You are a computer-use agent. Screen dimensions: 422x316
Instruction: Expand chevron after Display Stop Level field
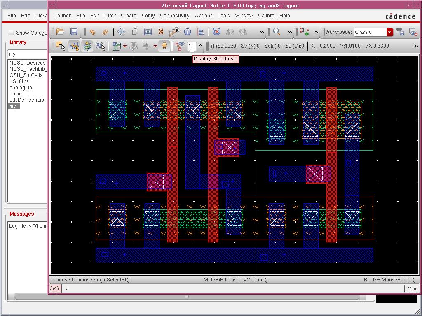(200, 46)
